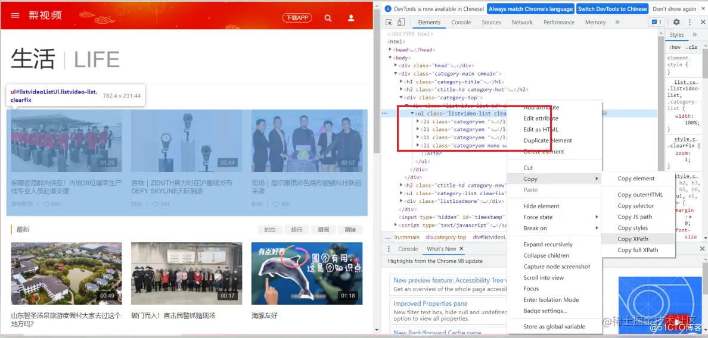The height and width of the screenshot is (338, 708).
Task: Choose Copy full XPath from the submenu
Action: (x=638, y=250)
